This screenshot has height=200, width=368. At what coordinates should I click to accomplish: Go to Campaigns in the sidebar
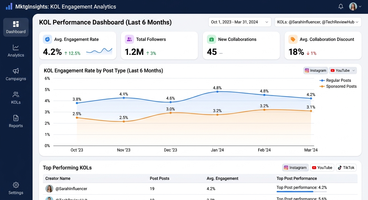16,74
